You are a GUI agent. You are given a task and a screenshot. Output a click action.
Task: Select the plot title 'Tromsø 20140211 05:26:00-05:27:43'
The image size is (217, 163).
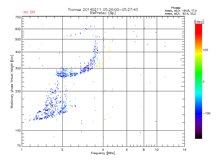[103, 10]
